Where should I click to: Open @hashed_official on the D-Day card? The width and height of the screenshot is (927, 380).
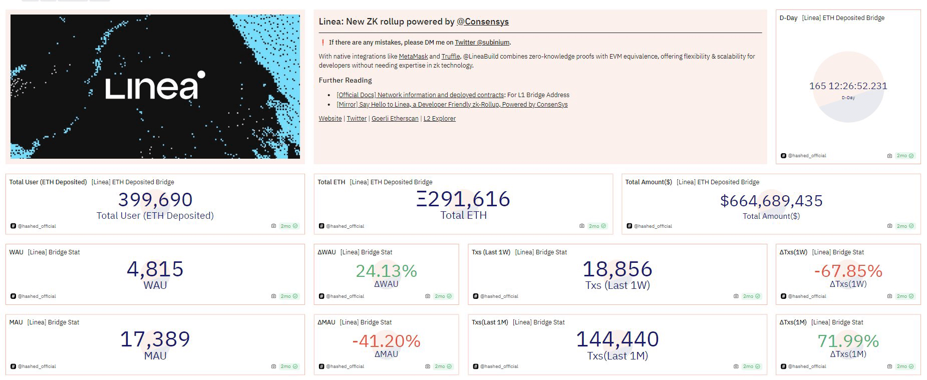pos(807,156)
